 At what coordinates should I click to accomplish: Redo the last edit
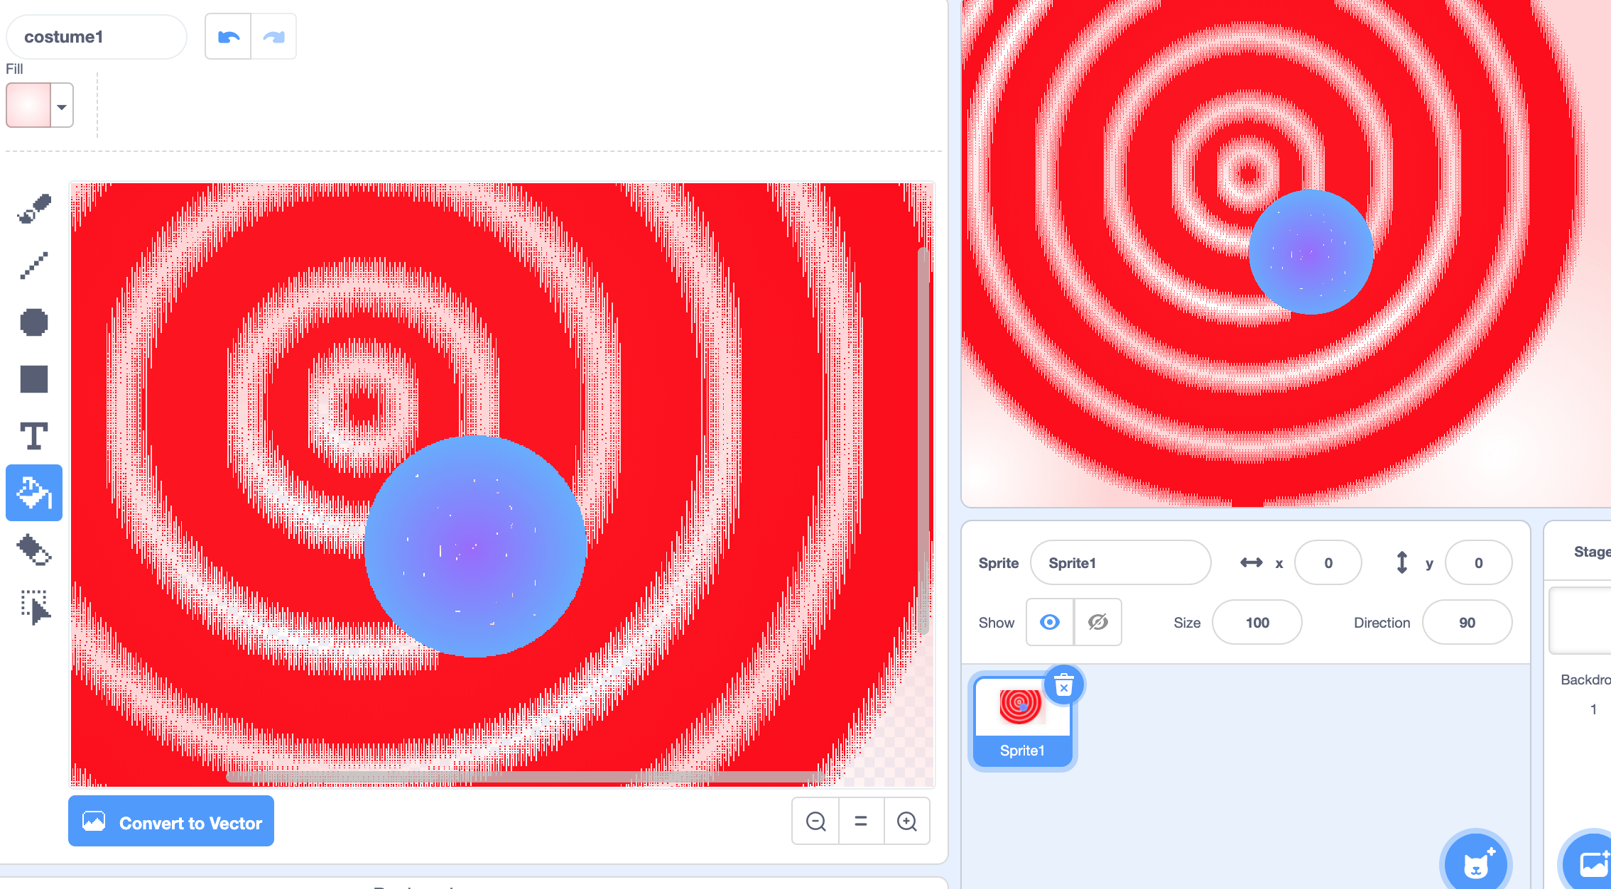[x=273, y=36]
